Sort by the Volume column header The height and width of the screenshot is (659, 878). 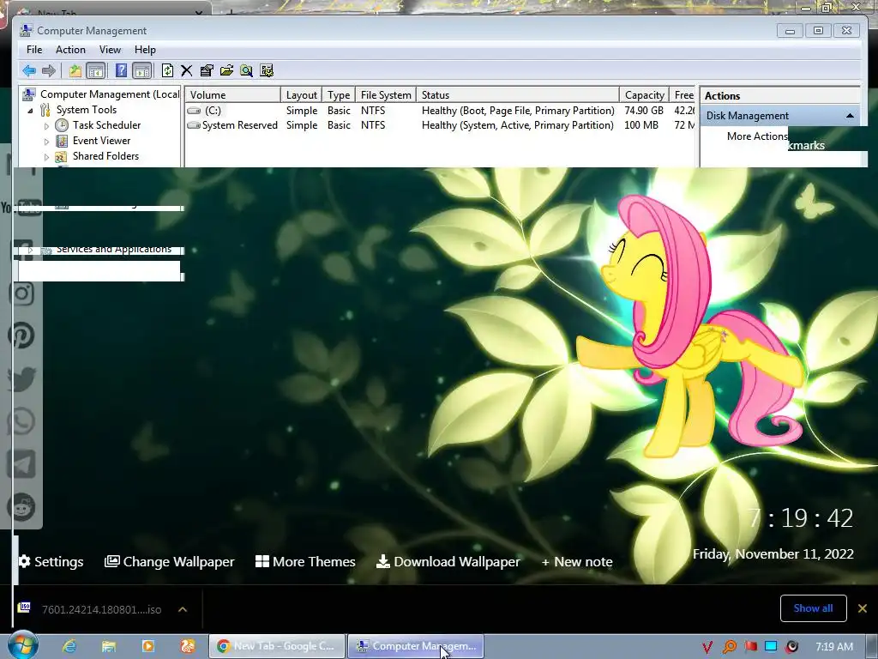click(x=232, y=94)
